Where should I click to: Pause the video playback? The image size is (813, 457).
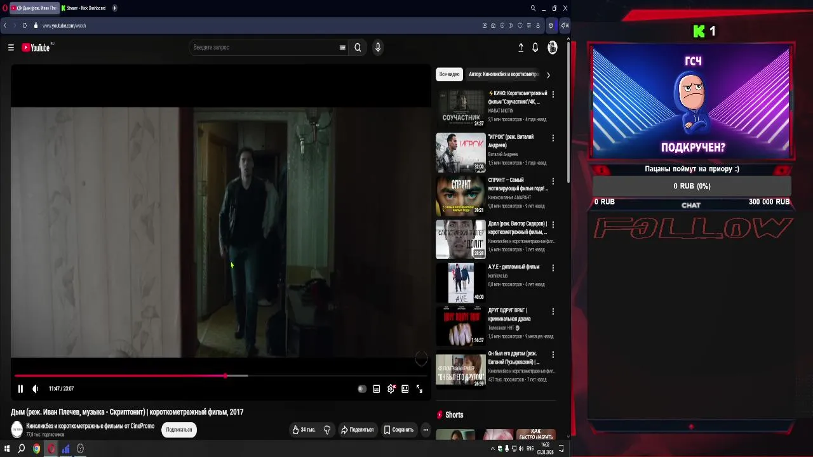coord(20,389)
